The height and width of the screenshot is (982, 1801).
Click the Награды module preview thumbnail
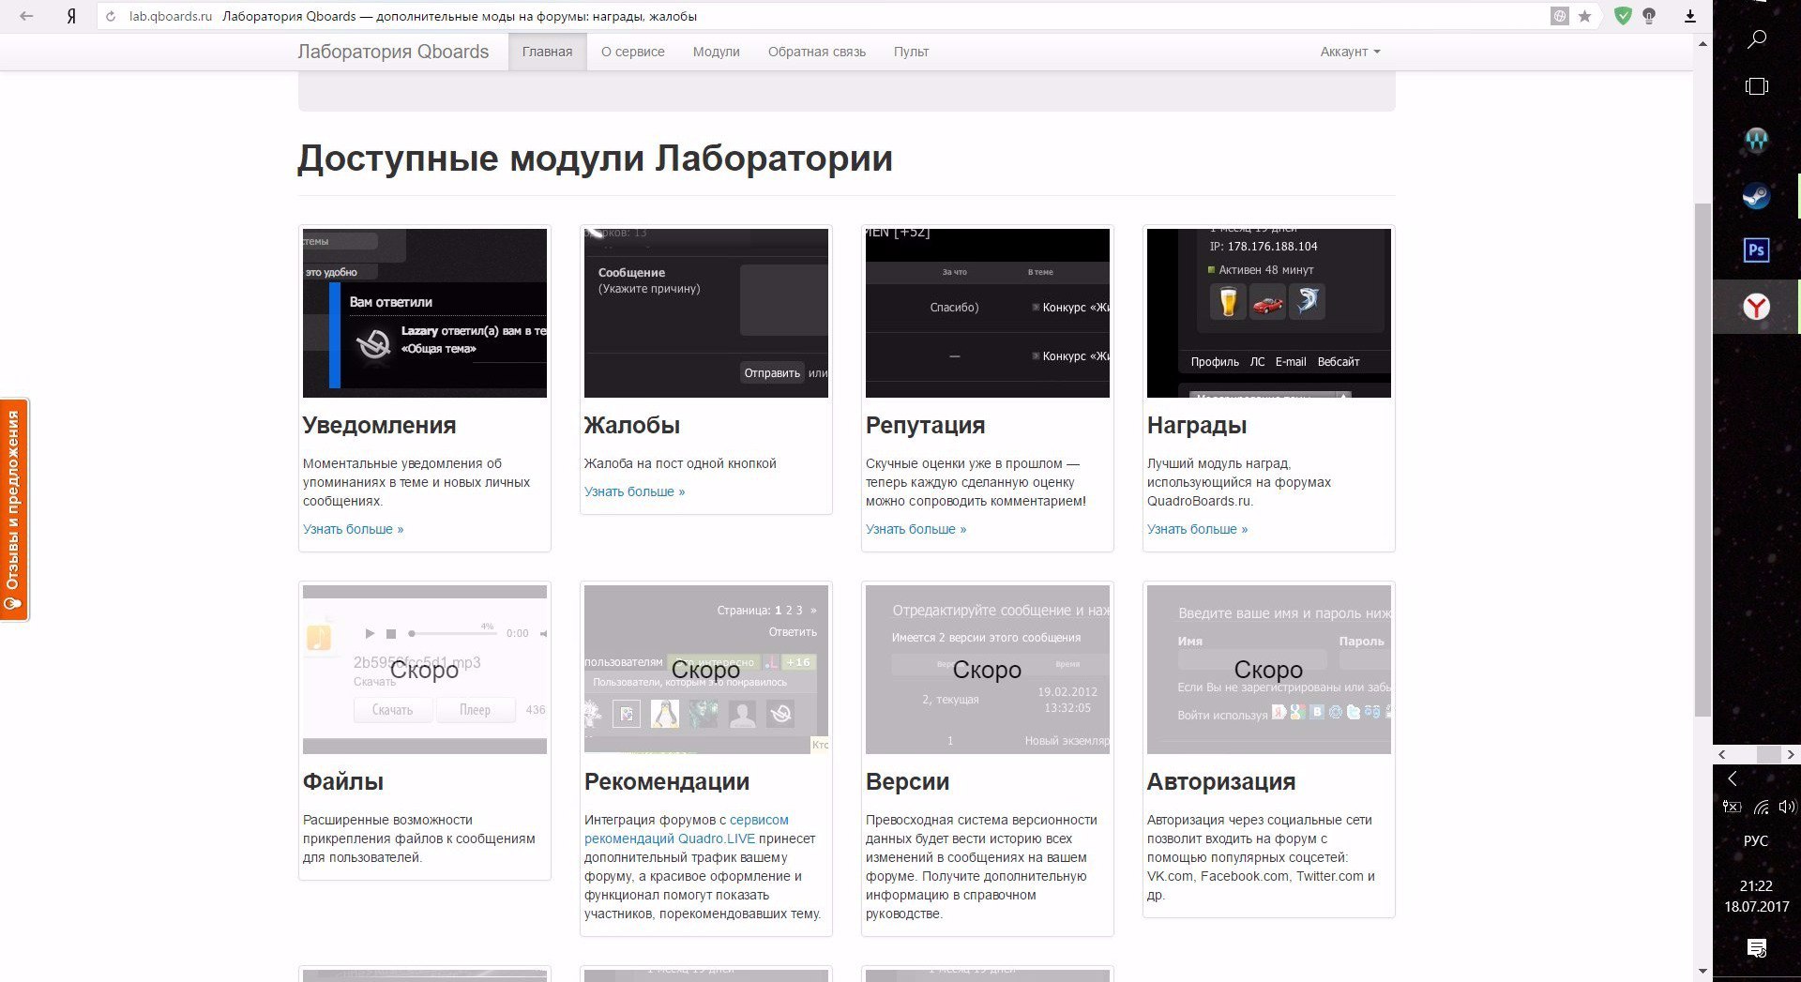[1268, 312]
